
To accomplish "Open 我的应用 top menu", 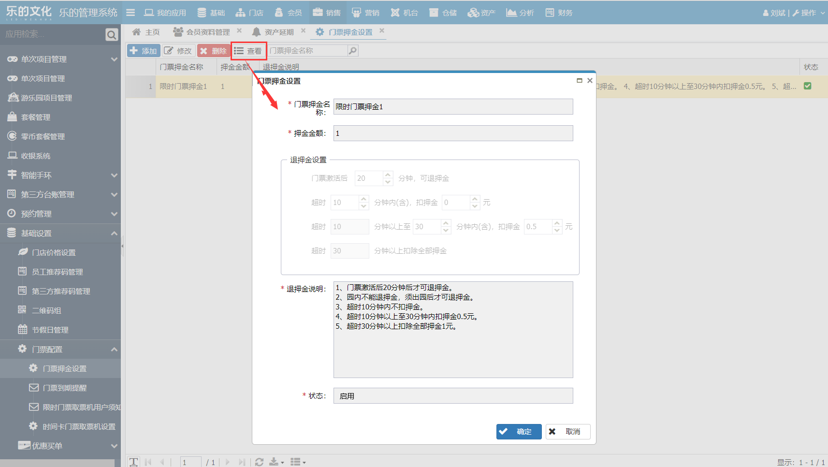I will 165,13.
